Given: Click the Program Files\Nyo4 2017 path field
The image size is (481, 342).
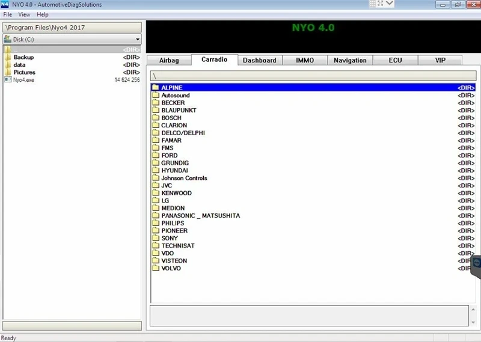Looking at the screenshot, I should coord(72,27).
